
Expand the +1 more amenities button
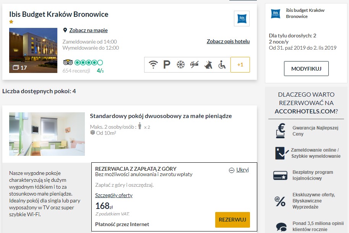pos(240,65)
